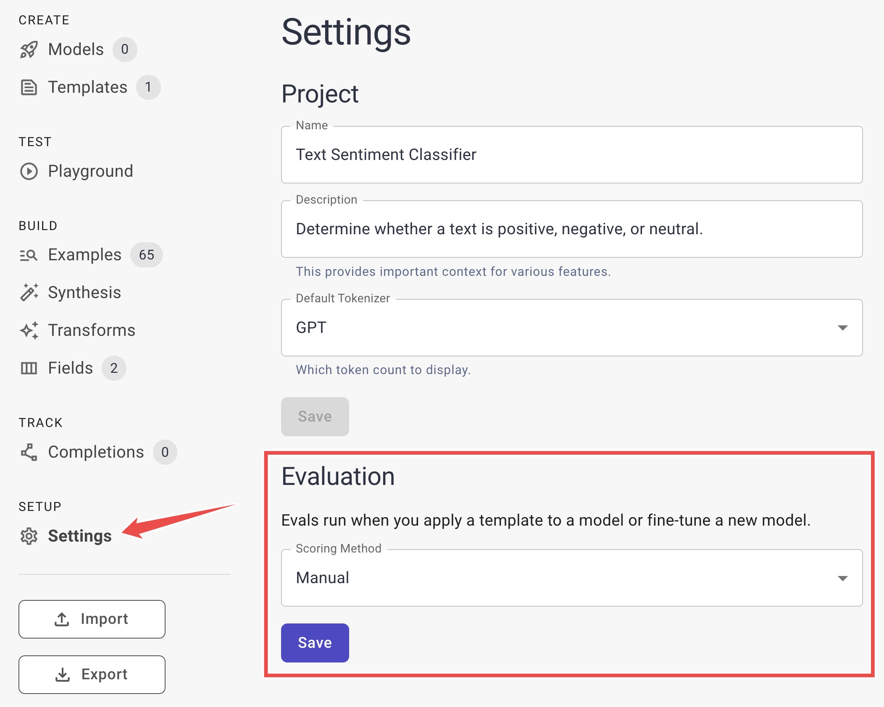
Task: Click the Fields columns icon
Action: coord(29,368)
